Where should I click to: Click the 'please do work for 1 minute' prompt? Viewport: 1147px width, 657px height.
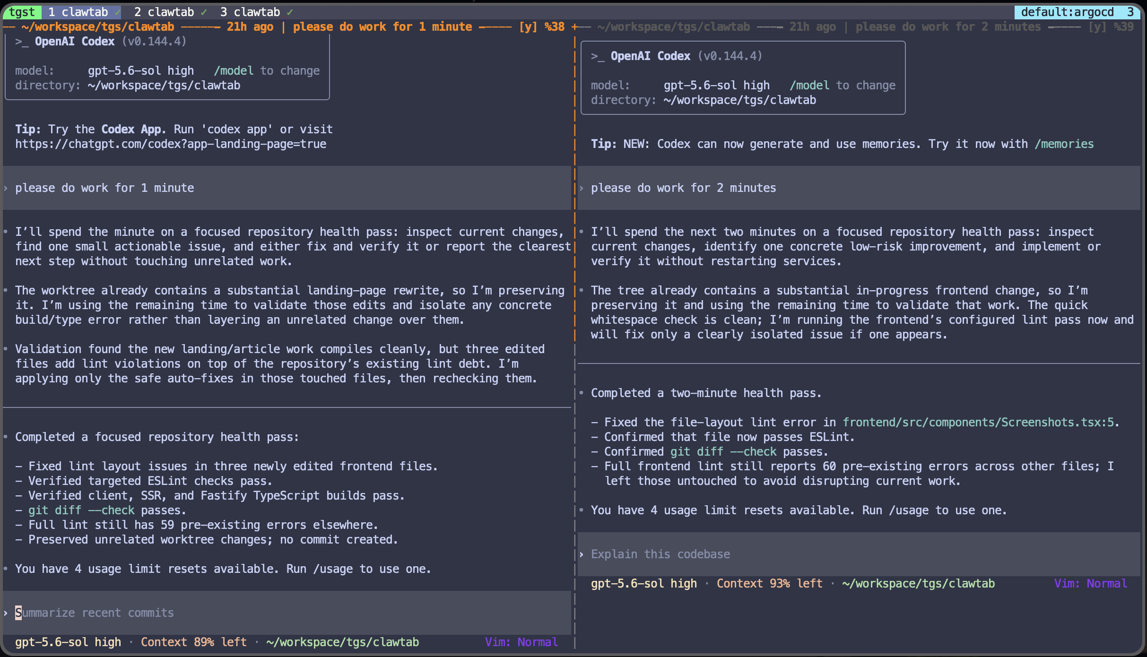(x=287, y=188)
